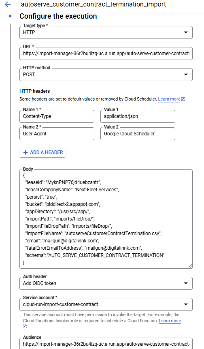Screen dimensions: 204x349
Task: Go back using the left arrow icon
Action: coord(8,4)
